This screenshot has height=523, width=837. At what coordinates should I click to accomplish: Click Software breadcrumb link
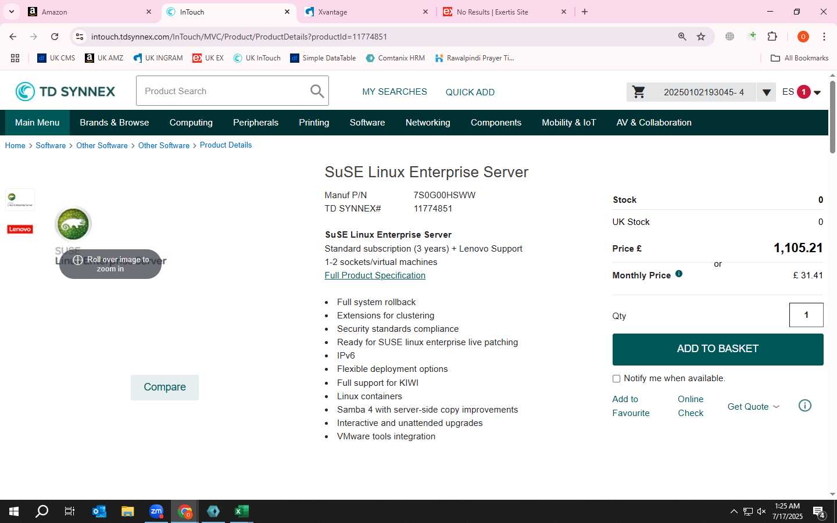[51, 145]
